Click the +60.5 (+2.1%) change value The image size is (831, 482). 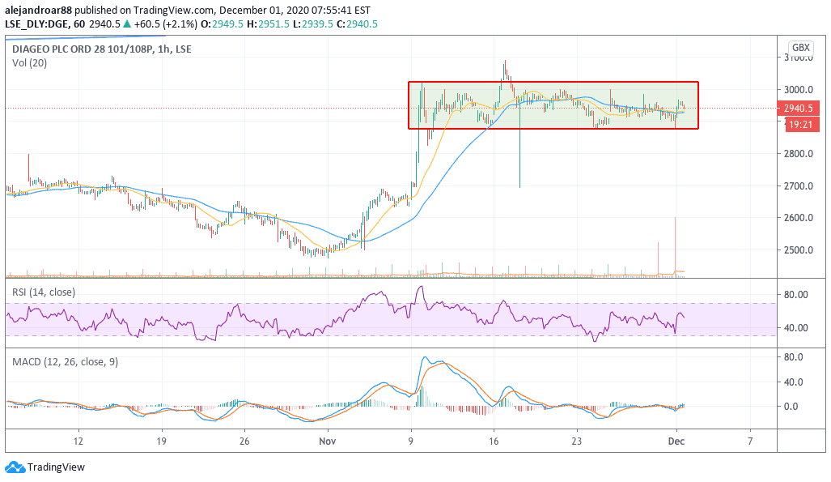click(x=165, y=23)
